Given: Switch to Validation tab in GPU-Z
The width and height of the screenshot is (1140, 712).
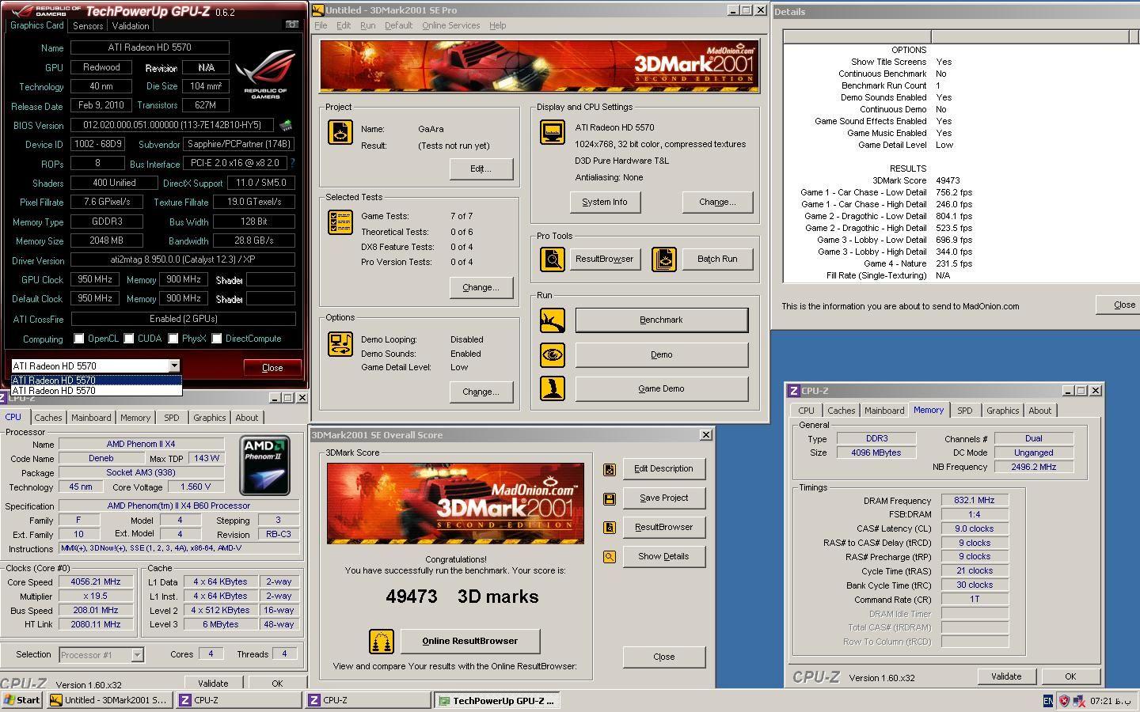Looking at the screenshot, I should pyautogui.click(x=131, y=25).
